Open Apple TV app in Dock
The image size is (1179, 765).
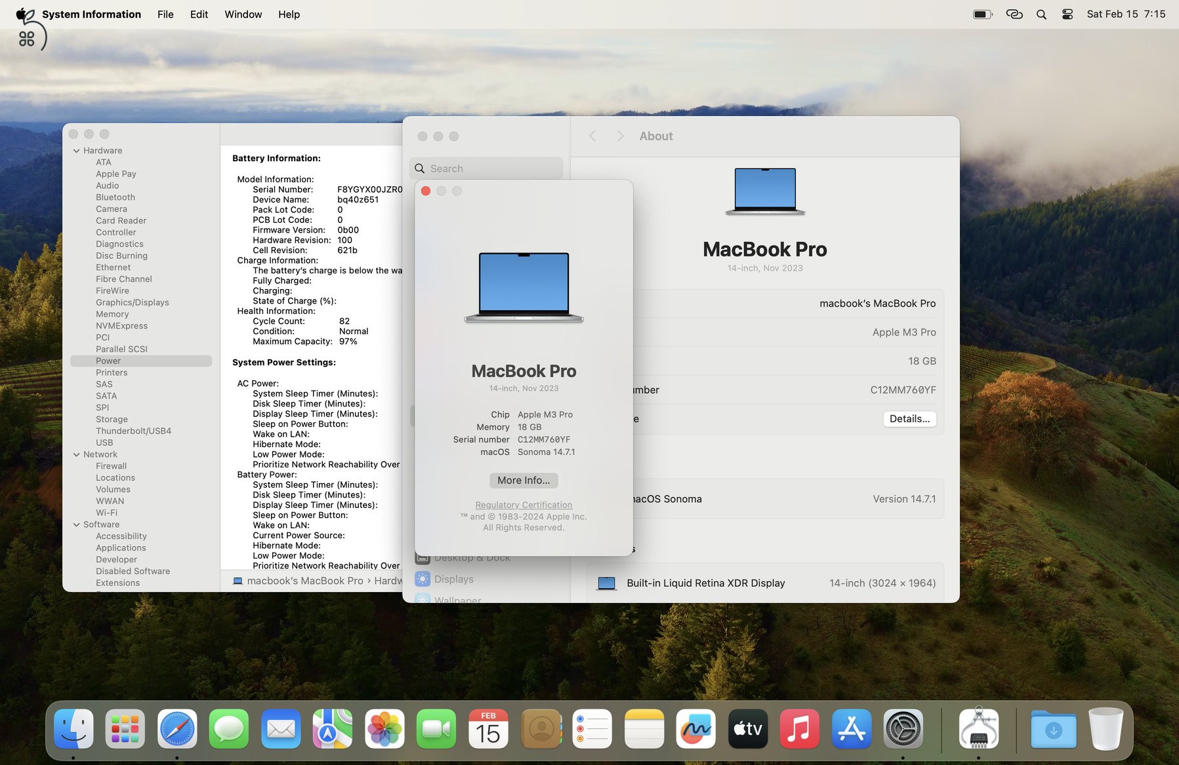coord(748,729)
